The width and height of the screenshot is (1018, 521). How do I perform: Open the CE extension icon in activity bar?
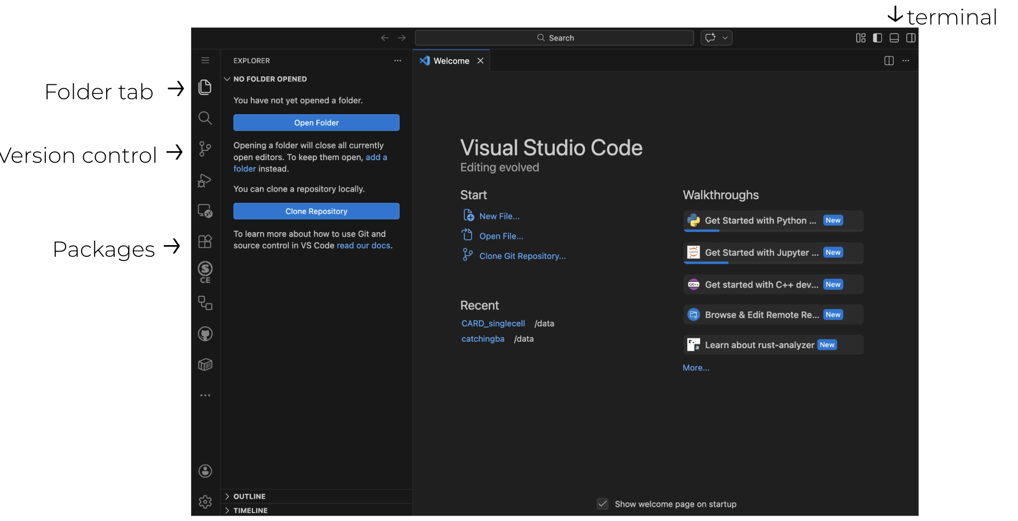tap(205, 272)
